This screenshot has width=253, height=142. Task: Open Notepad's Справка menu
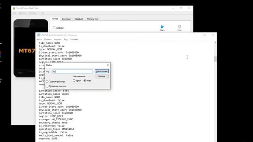point(74,39)
